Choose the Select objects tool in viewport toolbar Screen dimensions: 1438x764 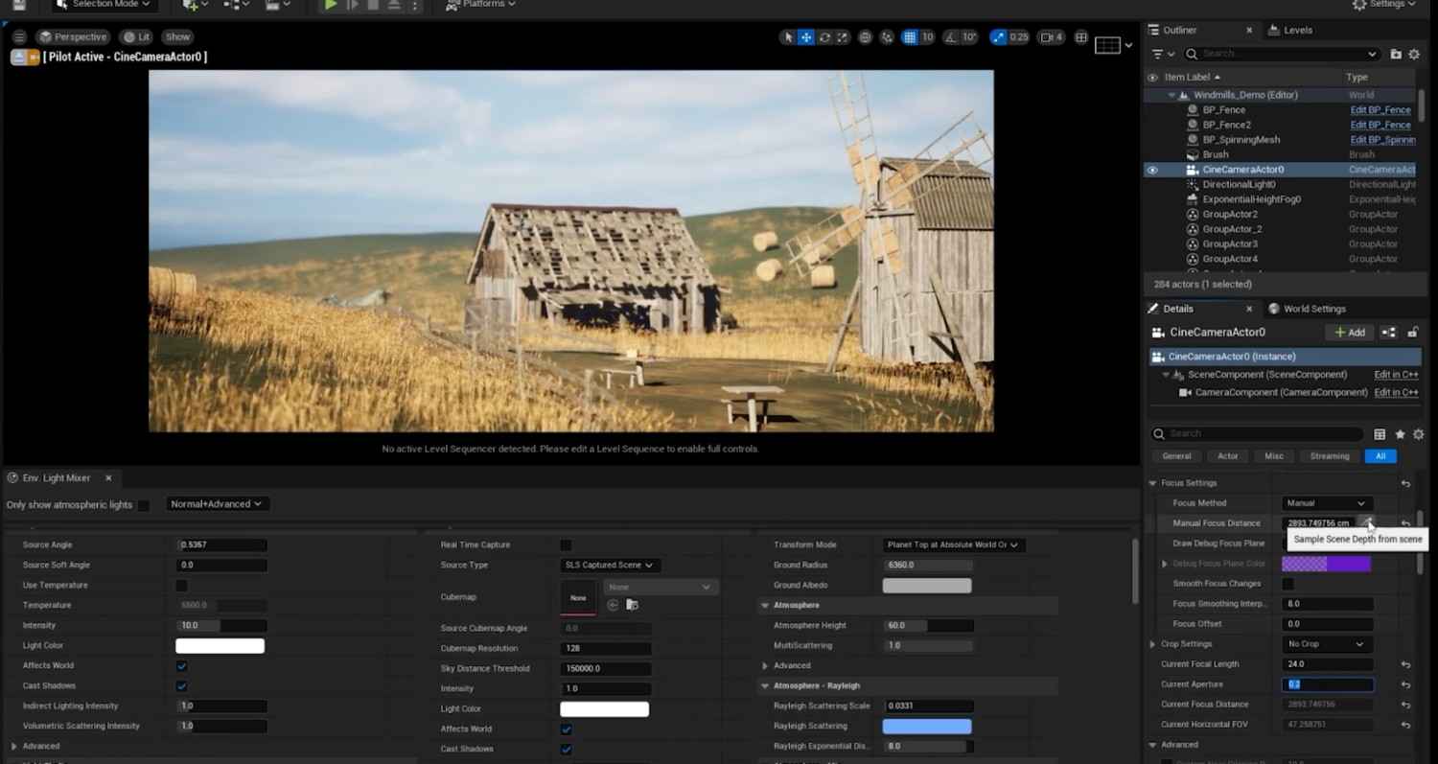point(788,37)
